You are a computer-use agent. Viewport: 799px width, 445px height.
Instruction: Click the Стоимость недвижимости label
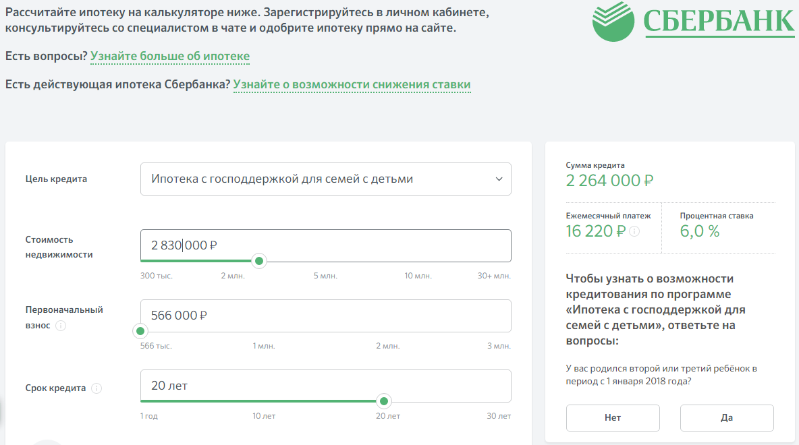coord(59,247)
